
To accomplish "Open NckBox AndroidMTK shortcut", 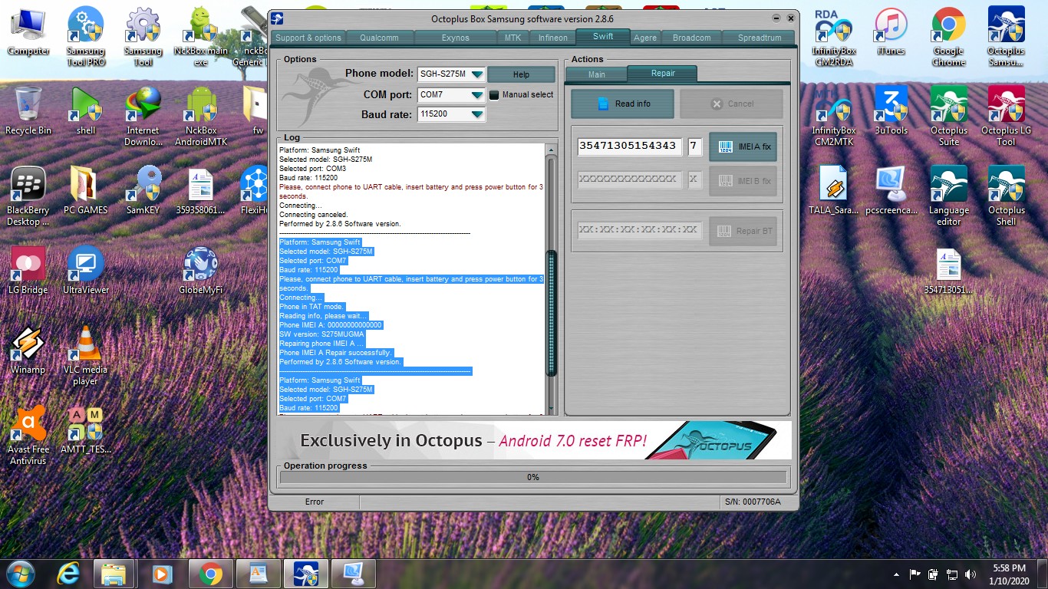I will (x=200, y=117).
